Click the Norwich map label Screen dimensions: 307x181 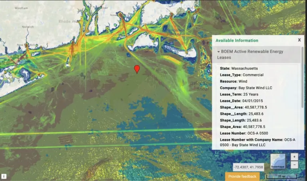[x=28, y=27]
